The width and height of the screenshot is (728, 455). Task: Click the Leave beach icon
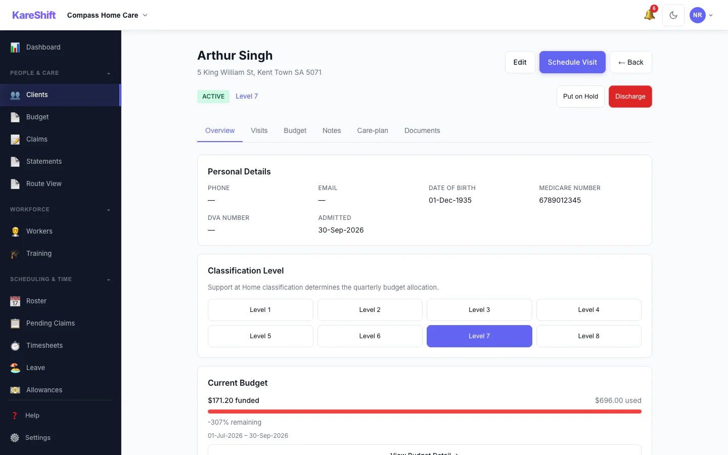(15, 368)
